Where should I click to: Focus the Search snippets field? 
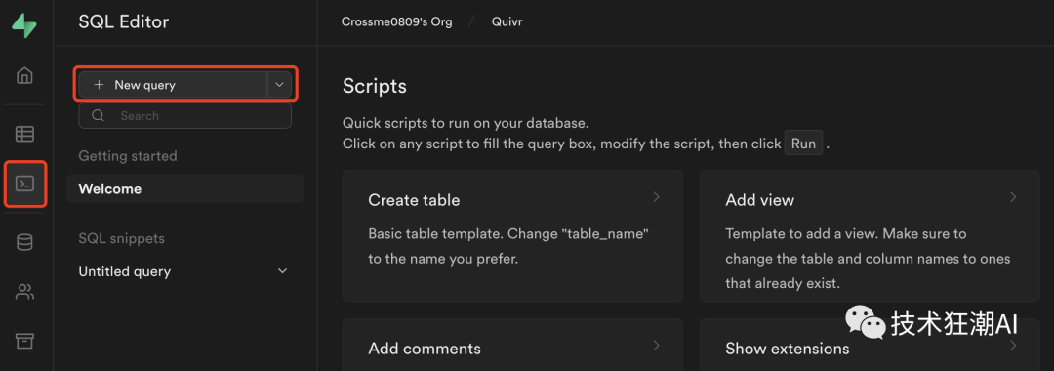(184, 115)
